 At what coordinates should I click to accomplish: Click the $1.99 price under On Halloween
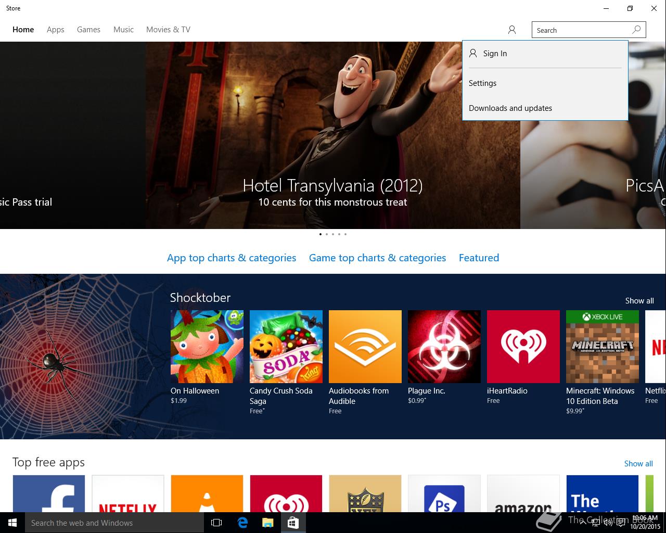(178, 401)
